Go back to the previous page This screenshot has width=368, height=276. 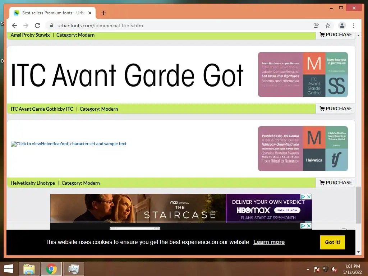click(x=14, y=26)
